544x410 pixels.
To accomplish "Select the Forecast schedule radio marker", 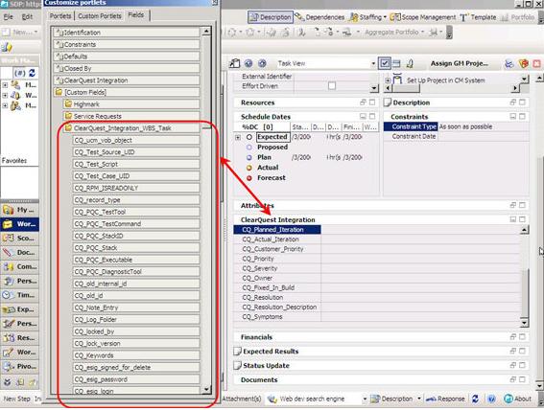I will [249, 178].
